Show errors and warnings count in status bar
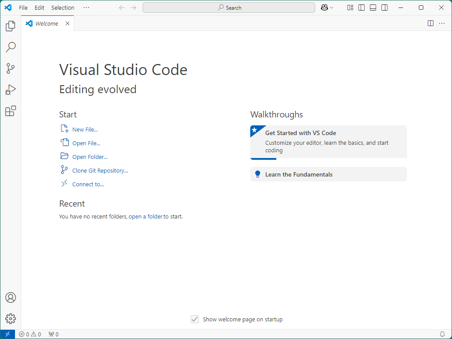This screenshot has height=339, width=452. tap(30, 335)
